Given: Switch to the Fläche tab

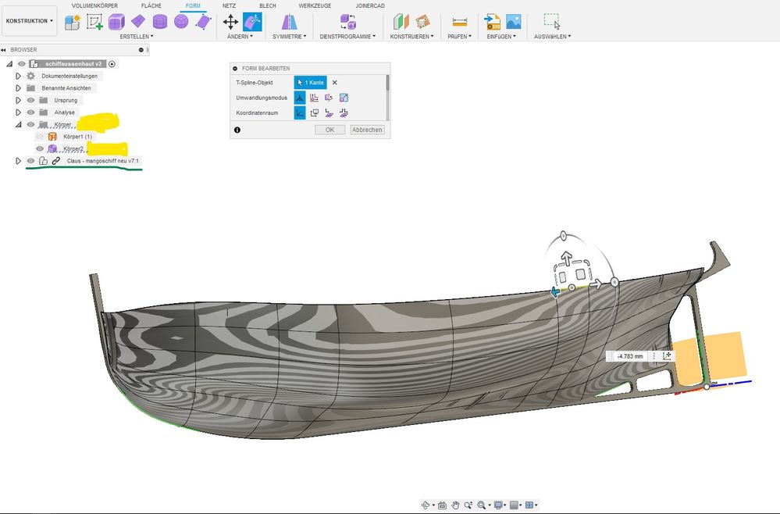Looking at the screenshot, I should [x=151, y=6].
